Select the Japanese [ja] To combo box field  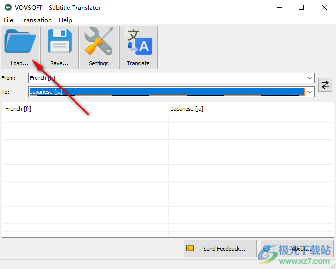[x=171, y=92]
